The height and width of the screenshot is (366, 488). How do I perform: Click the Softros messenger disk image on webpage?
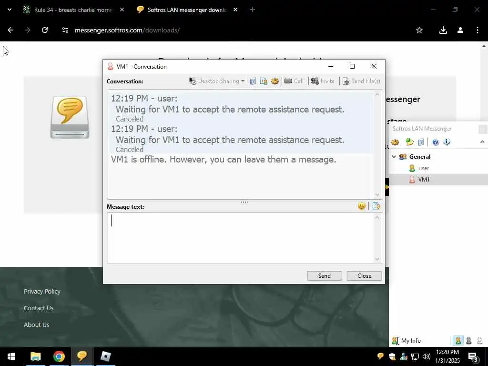pos(70,117)
